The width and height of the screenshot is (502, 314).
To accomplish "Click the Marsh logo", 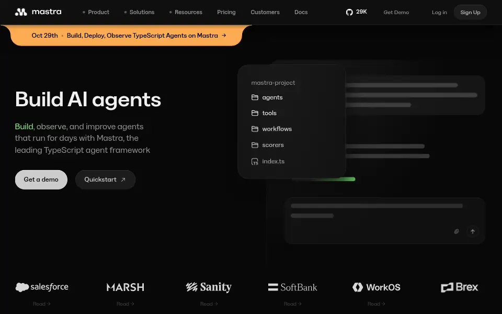I will pos(125,287).
